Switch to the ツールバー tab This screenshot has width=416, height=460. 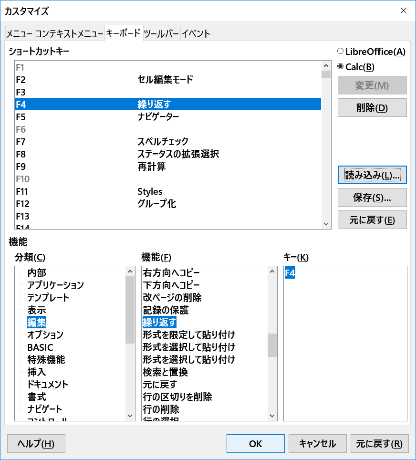(161, 34)
